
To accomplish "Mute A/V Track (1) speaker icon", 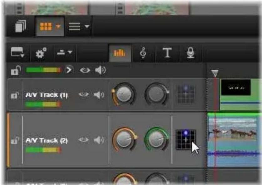I will (x=99, y=95).
